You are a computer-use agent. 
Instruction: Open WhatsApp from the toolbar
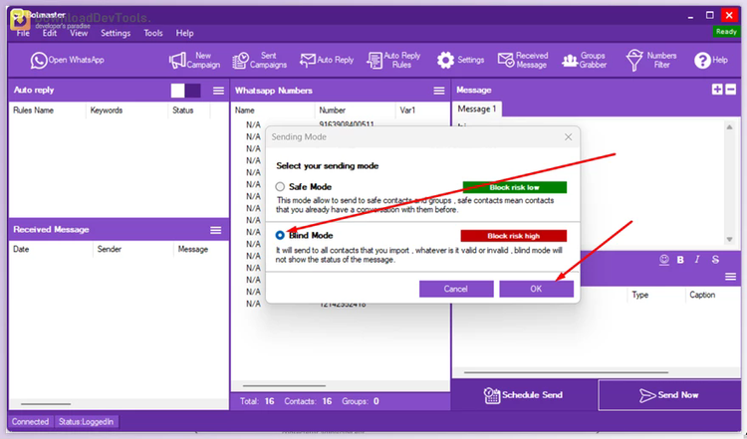67,60
